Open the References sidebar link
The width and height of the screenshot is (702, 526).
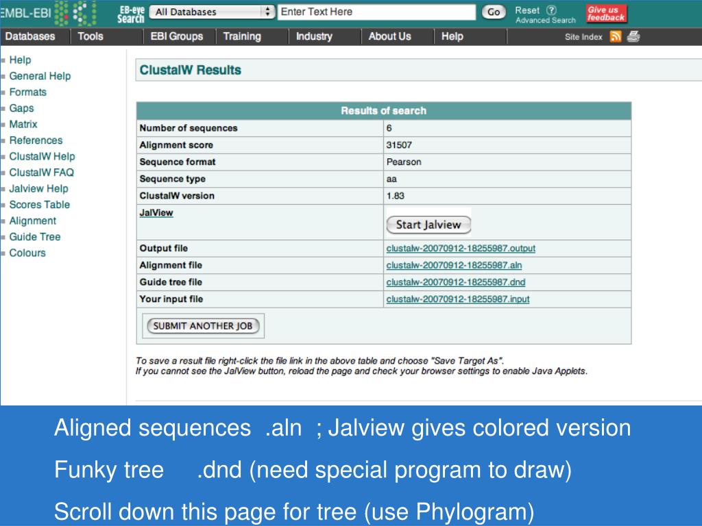(36, 140)
